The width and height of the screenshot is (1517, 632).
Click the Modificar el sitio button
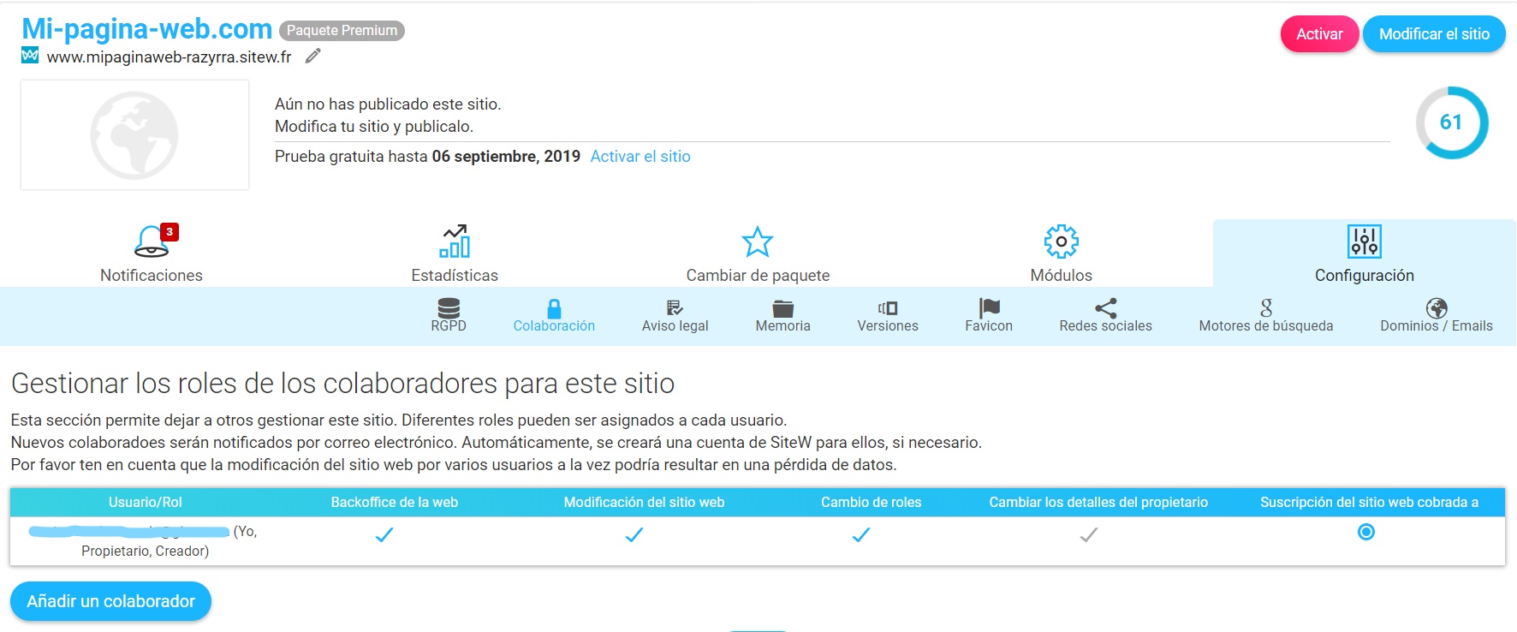(x=1434, y=34)
